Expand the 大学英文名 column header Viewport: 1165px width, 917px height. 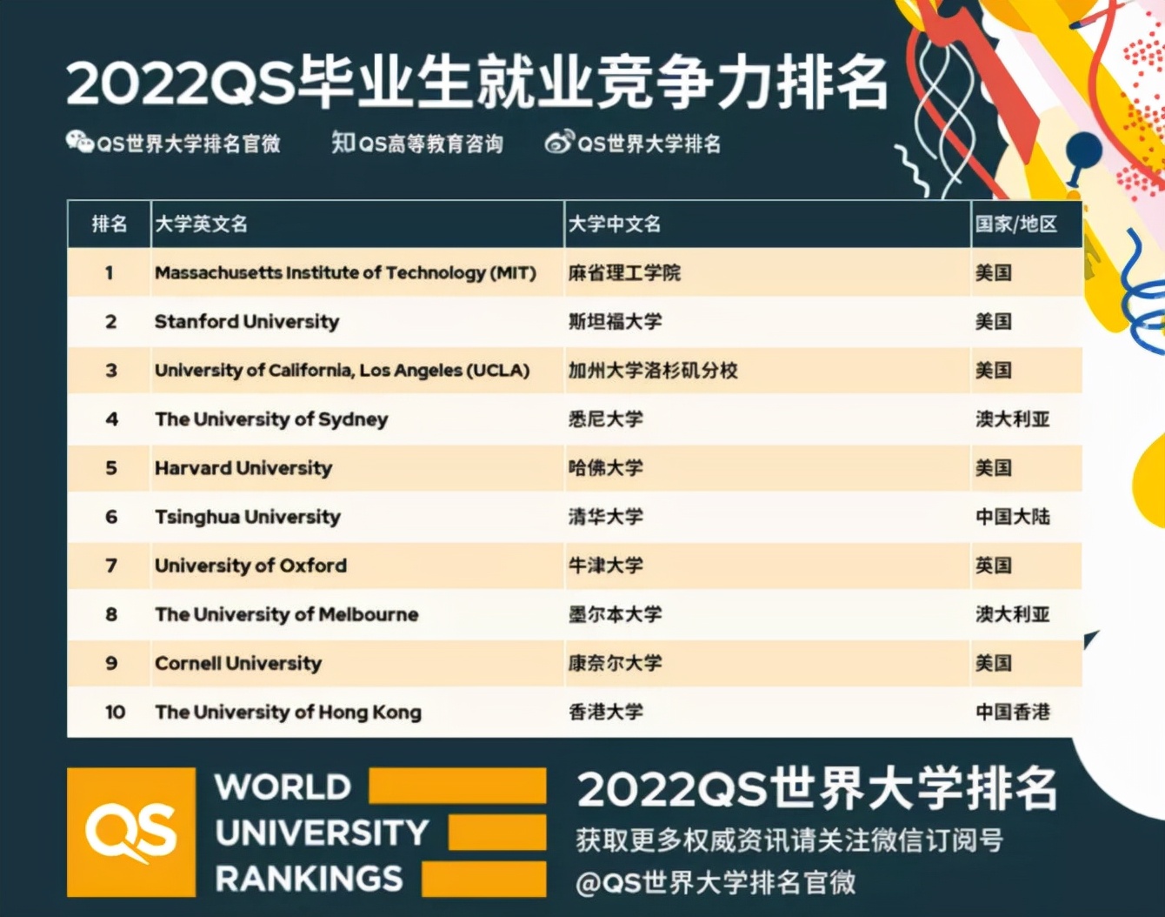[x=200, y=224]
